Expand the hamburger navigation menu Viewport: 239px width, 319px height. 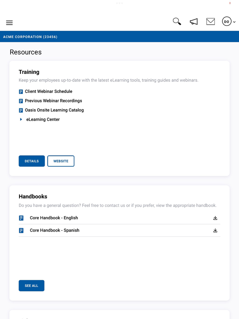pyautogui.click(x=9, y=23)
